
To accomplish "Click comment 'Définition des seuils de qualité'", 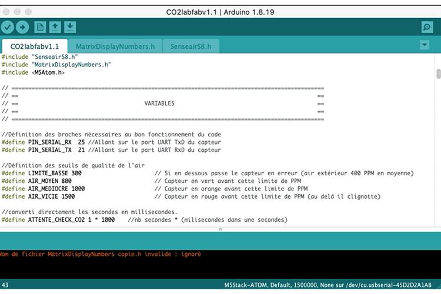I will 73,165.
